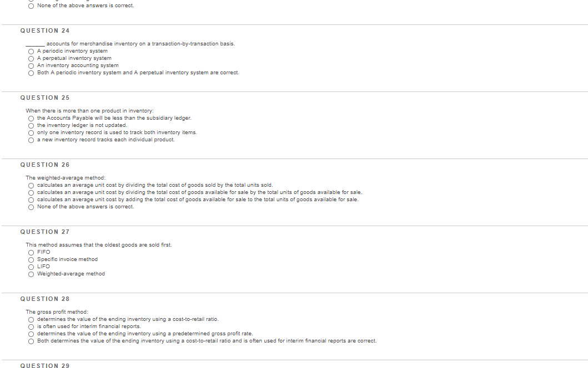Select 'predetermined gross profit rate' option

tap(31, 334)
